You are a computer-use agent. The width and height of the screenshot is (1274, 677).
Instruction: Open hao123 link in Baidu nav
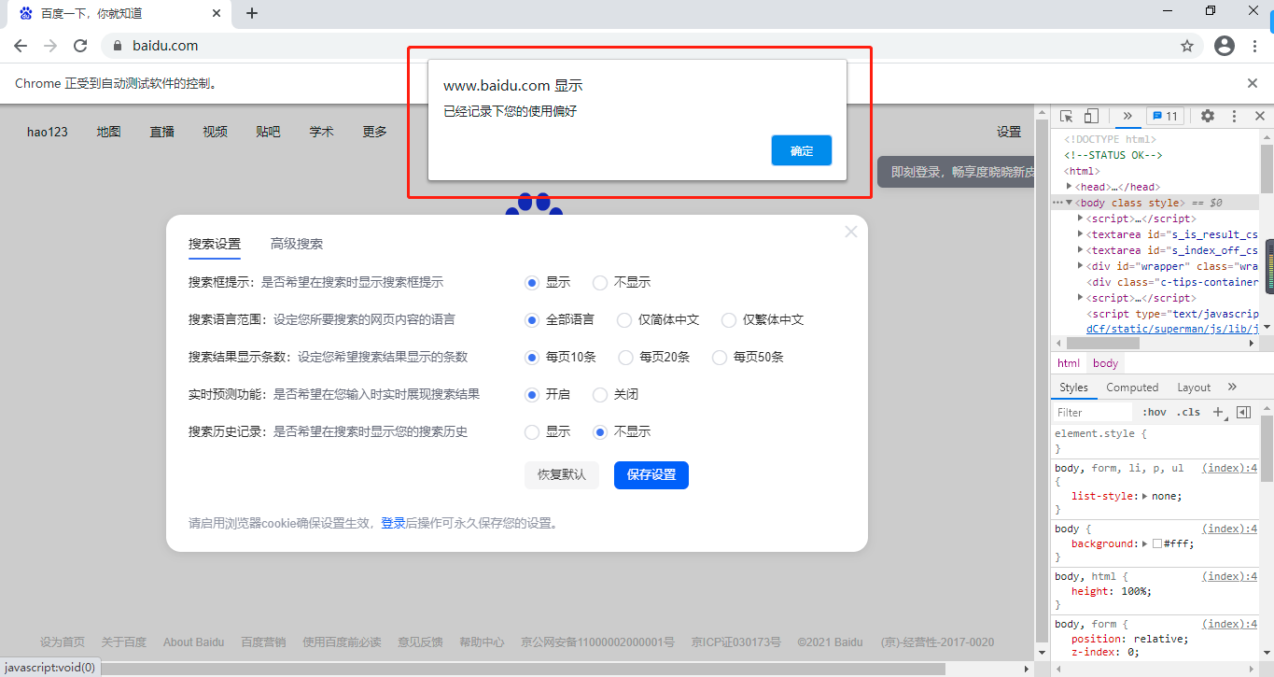pyautogui.click(x=48, y=132)
